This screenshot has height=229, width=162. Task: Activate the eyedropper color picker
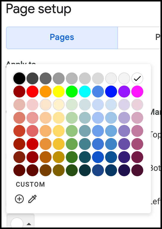click(x=32, y=199)
